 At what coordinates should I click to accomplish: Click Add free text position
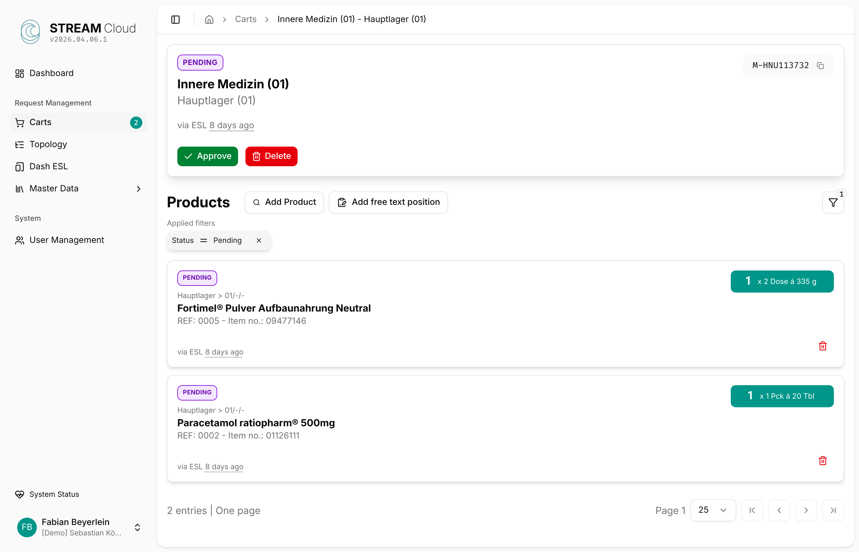(x=388, y=202)
